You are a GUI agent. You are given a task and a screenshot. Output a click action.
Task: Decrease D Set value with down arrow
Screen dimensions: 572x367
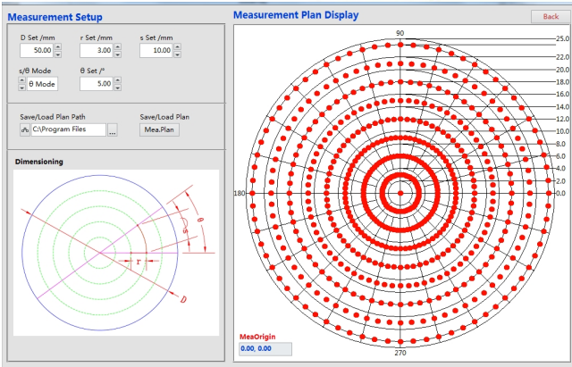[58, 54]
